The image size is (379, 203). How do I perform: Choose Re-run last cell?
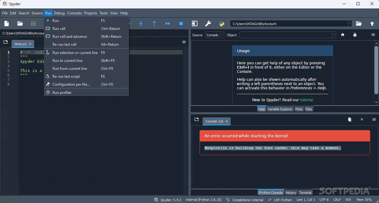[x=87, y=45]
